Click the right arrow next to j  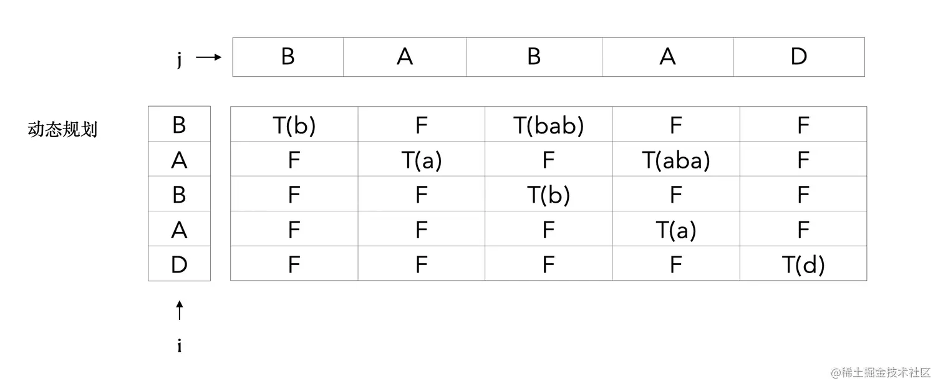pyautogui.click(x=209, y=57)
